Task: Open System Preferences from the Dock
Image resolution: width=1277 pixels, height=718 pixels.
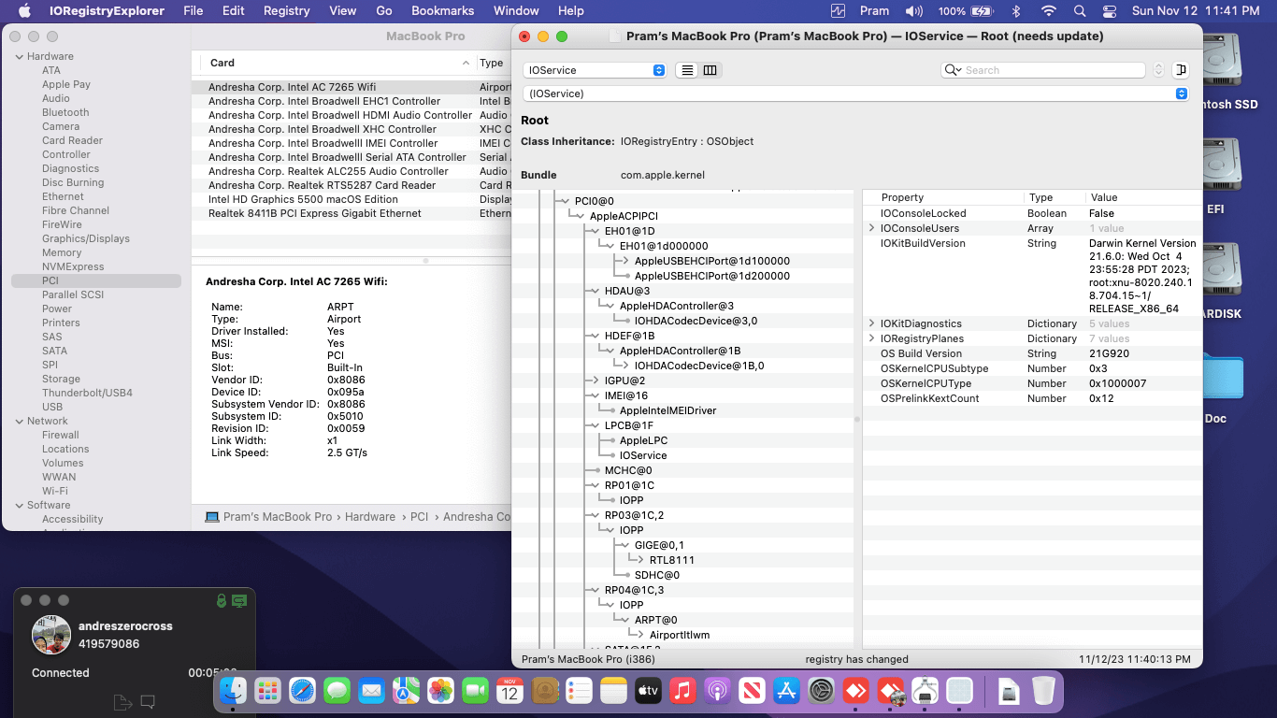Action: pos(821,691)
